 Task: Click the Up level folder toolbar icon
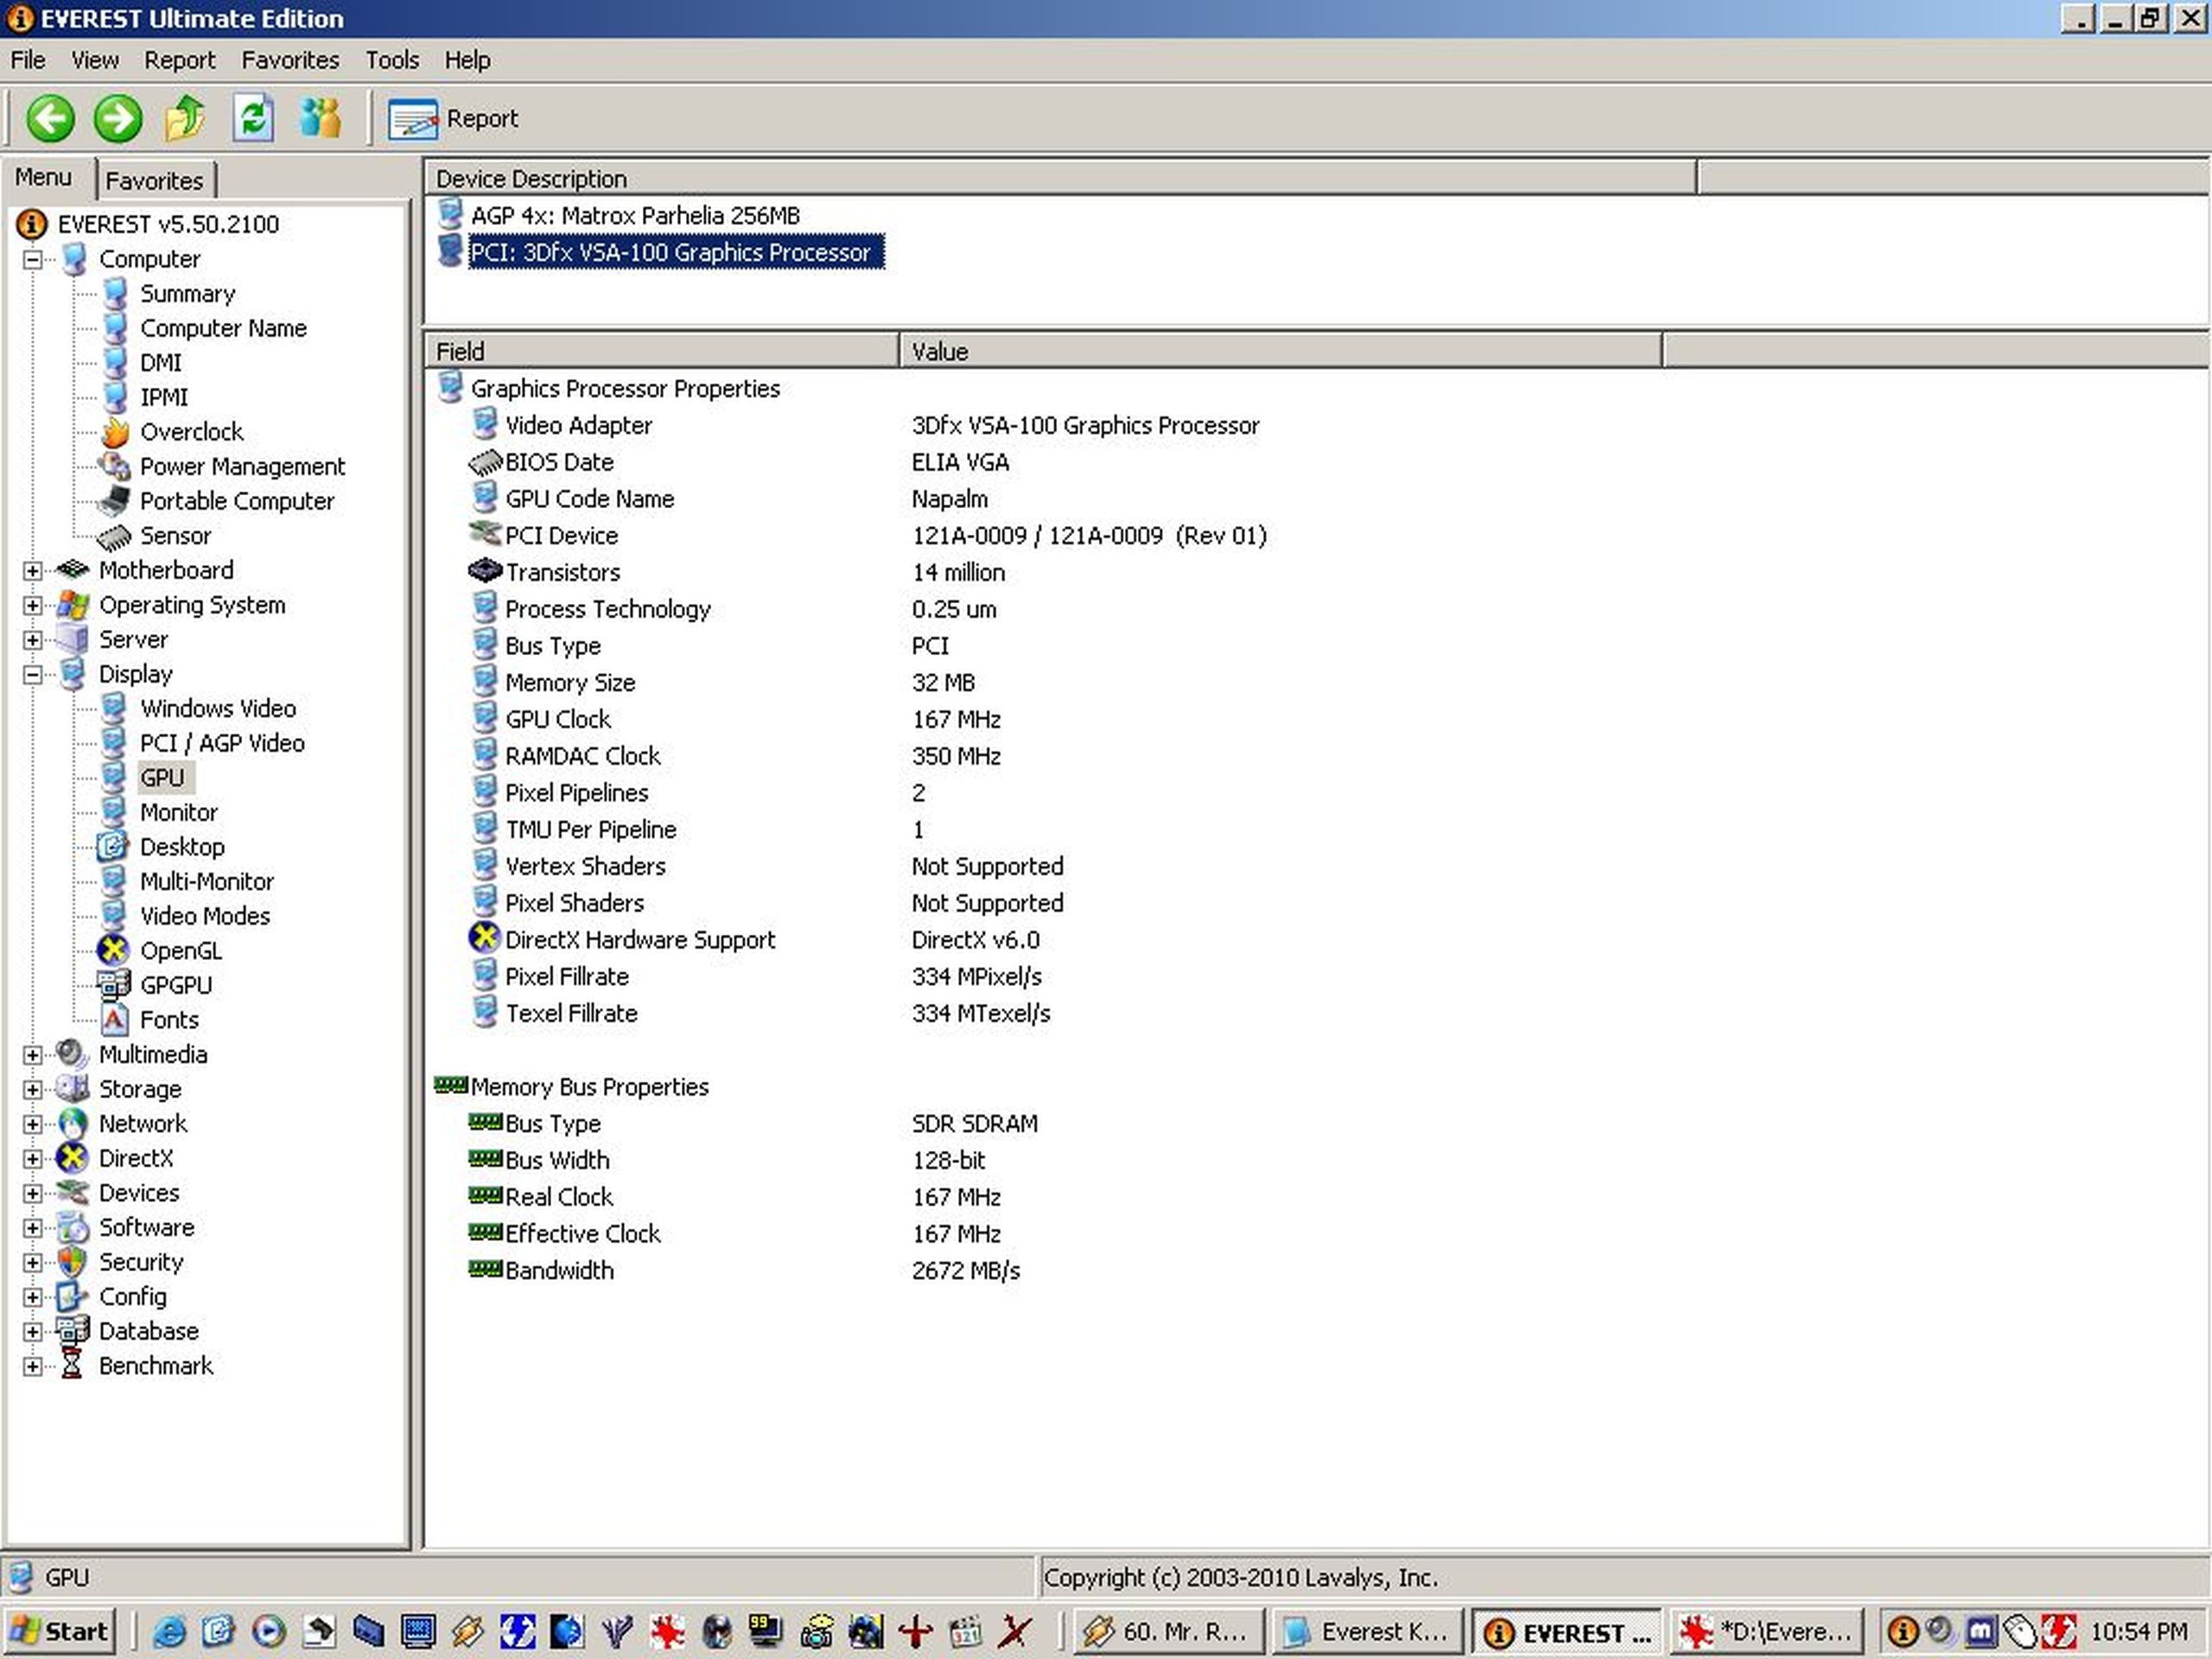(186, 119)
